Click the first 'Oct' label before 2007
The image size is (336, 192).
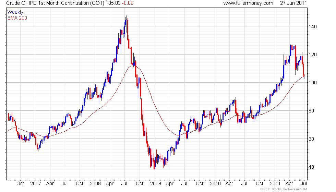point(20,184)
